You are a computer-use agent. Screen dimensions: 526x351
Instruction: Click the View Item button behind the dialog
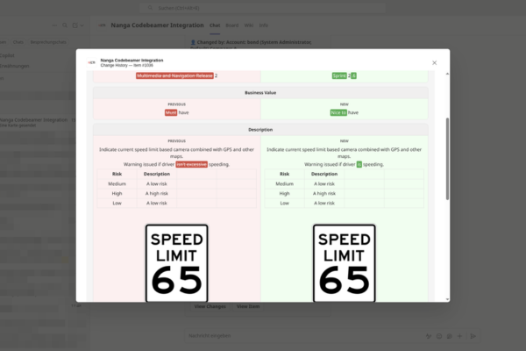pyautogui.click(x=248, y=306)
